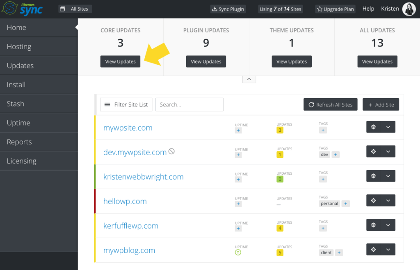Viewport: 420px width, 270px height.
Task: Click the yellow updates badge showing 3
Action: point(280,130)
